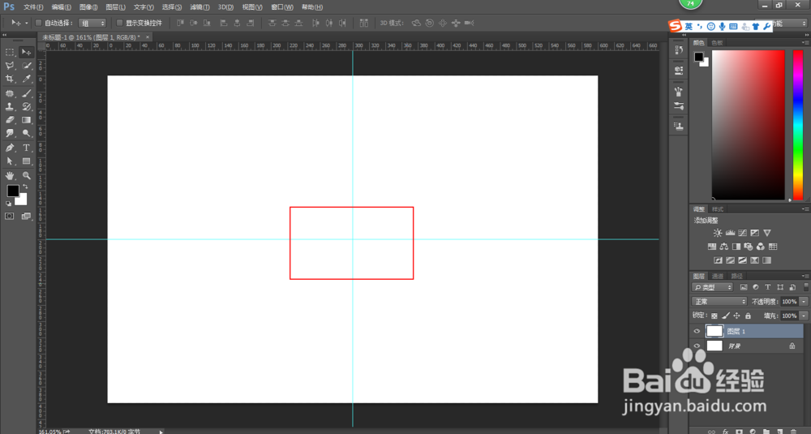Open the 正常 blend mode dropdown
The image size is (811, 434).
tap(719, 302)
